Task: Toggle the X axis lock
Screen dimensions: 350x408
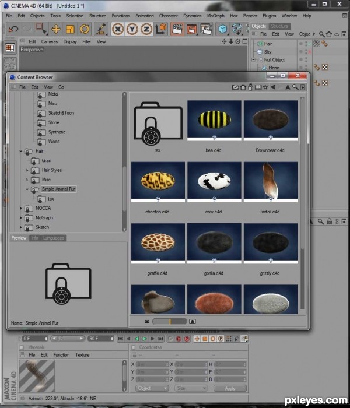Action: 118,29
